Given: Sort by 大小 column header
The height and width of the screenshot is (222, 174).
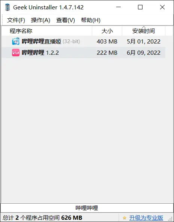Looking at the screenshot, I should pyautogui.click(x=107, y=31).
